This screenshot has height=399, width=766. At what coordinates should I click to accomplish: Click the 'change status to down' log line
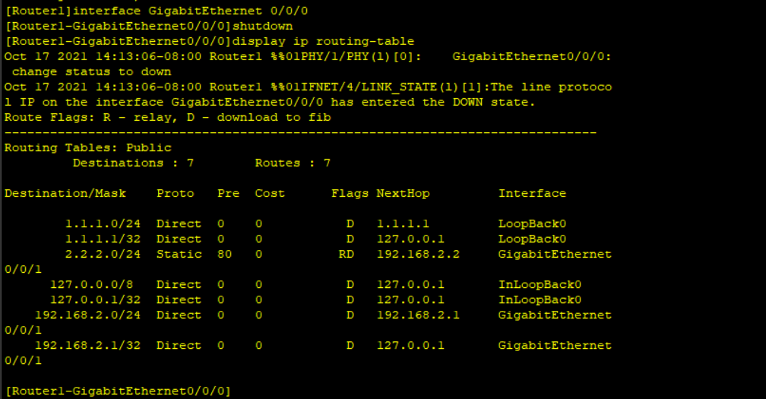click(91, 71)
